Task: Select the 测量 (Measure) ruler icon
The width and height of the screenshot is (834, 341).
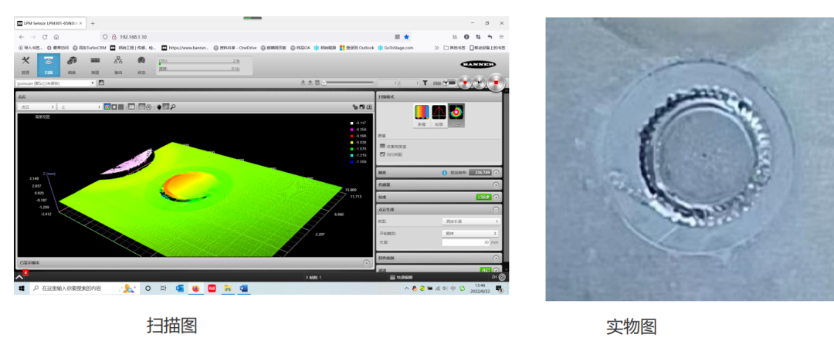Action: click(x=95, y=63)
